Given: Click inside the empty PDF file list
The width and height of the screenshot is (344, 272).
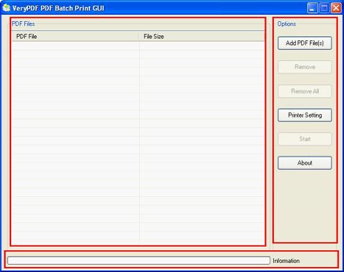Looking at the screenshot, I should click(138, 143).
